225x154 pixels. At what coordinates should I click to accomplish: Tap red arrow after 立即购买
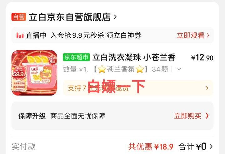point(207,116)
